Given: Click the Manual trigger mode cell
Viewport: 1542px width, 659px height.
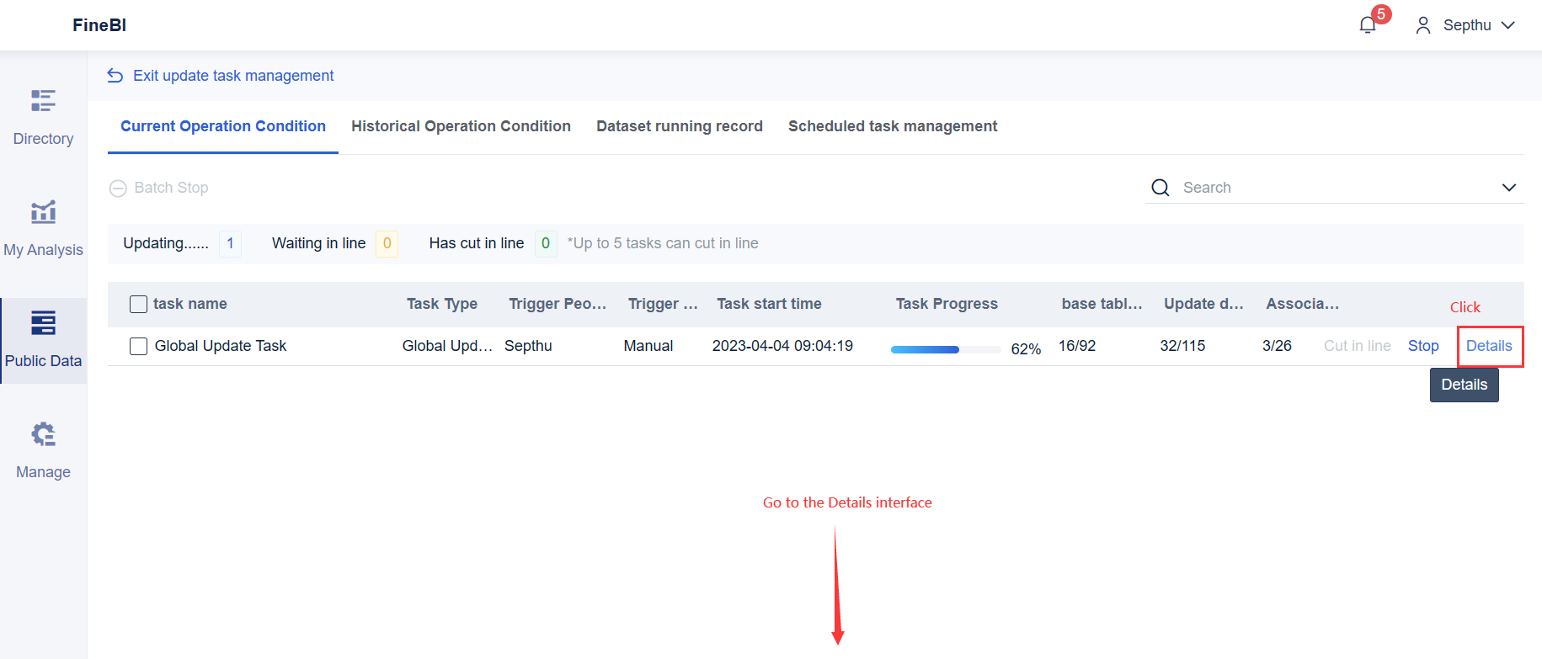Looking at the screenshot, I should pyautogui.click(x=648, y=346).
